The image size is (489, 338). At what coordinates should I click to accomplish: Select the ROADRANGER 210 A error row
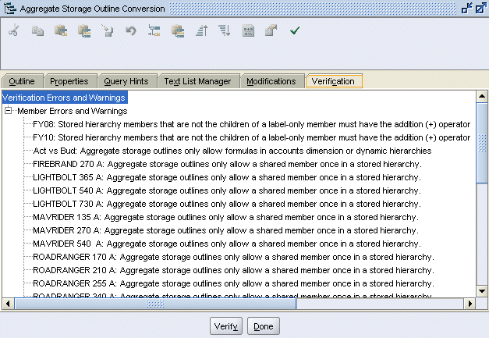[233, 270]
